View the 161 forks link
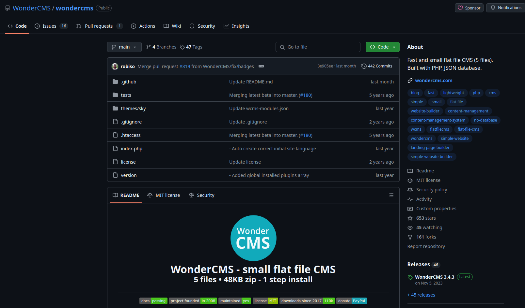The width and height of the screenshot is (525, 308). pyautogui.click(x=422, y=237)
